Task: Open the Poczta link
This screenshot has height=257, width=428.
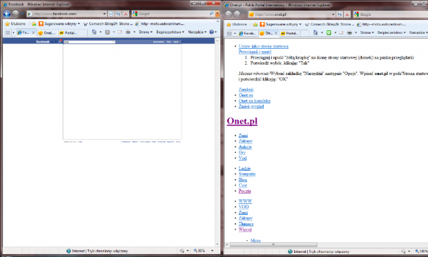Action: pos(244,191)
